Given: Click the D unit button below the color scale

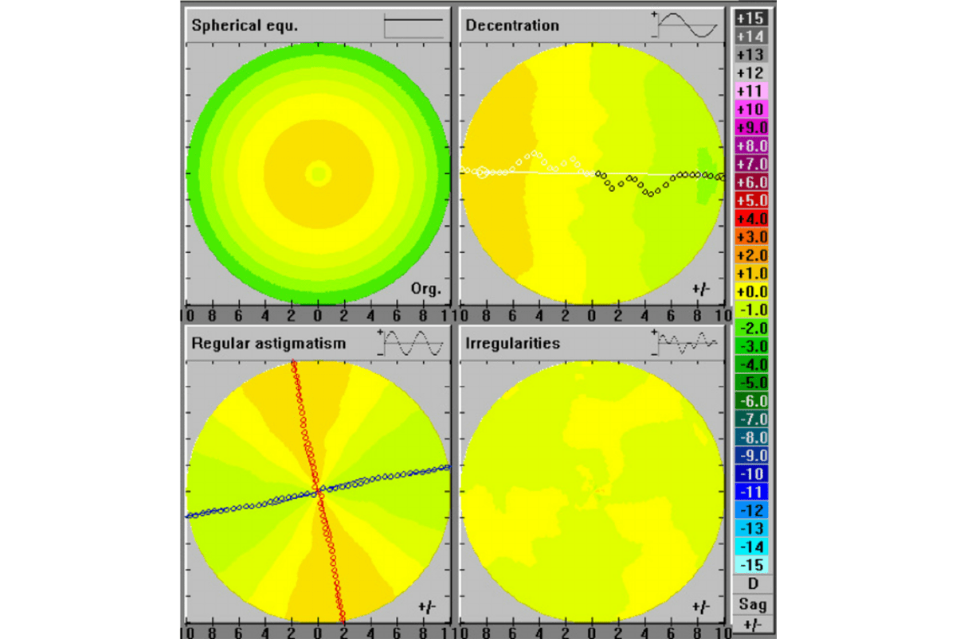Looking at the screenshot, I should click(751, 583).
